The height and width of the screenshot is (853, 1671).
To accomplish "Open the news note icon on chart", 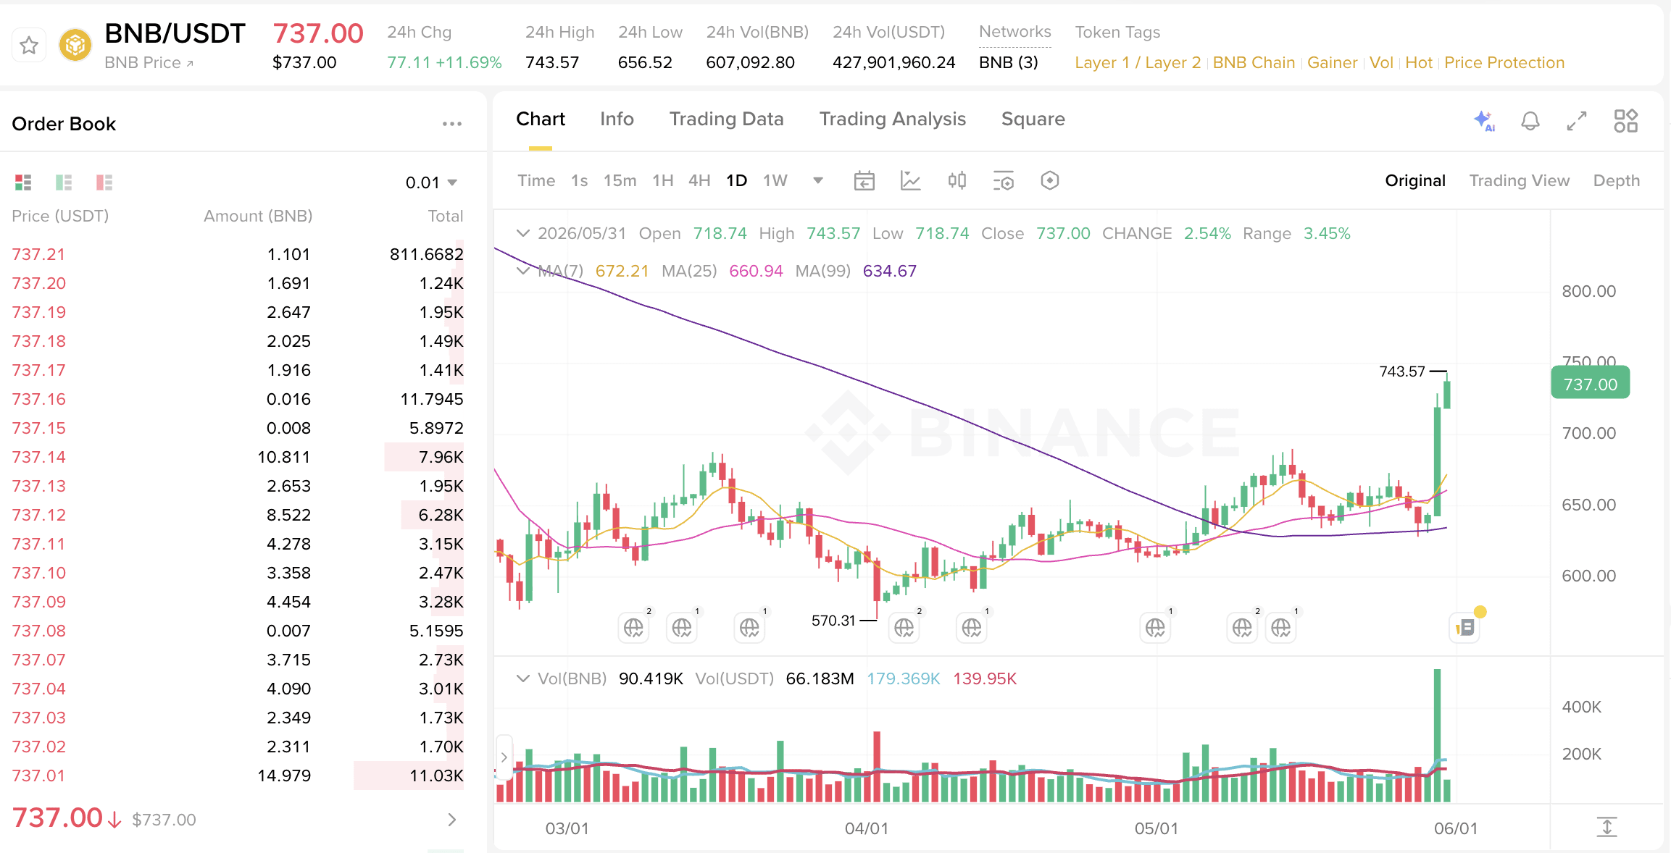I will (1465, 627).
